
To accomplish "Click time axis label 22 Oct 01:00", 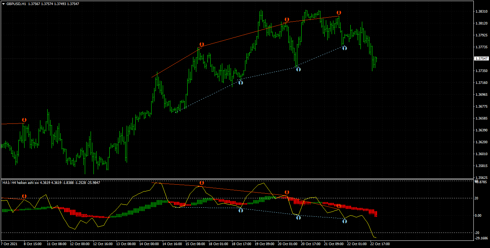I will [356, 244].
